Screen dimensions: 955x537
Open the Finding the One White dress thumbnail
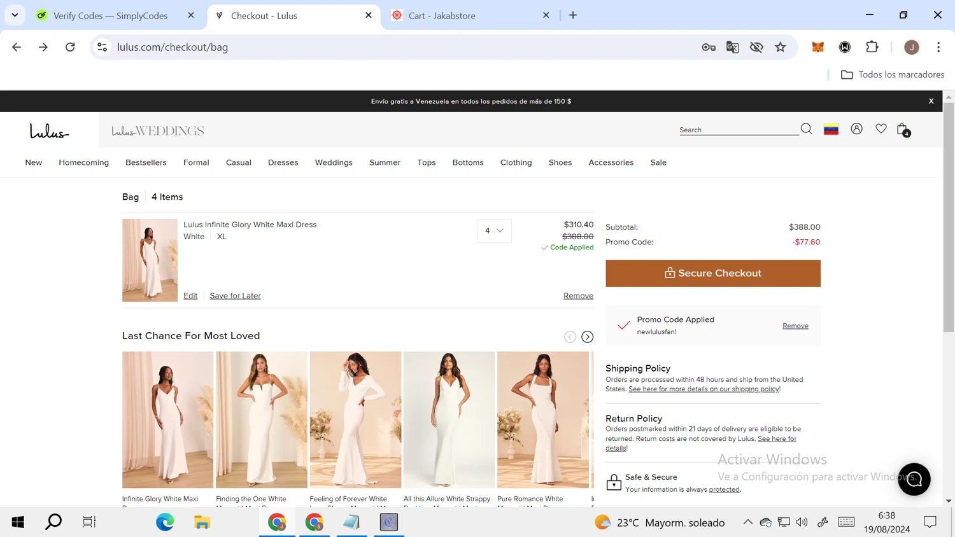tap(261, 420)
